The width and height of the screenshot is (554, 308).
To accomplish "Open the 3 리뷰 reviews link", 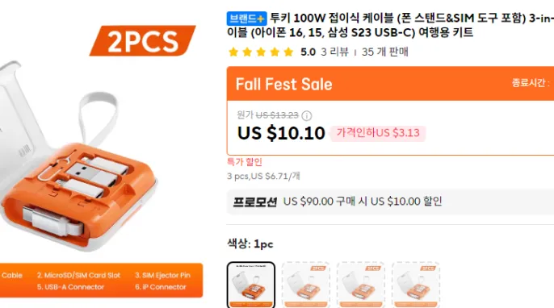I will coord(334,52).
